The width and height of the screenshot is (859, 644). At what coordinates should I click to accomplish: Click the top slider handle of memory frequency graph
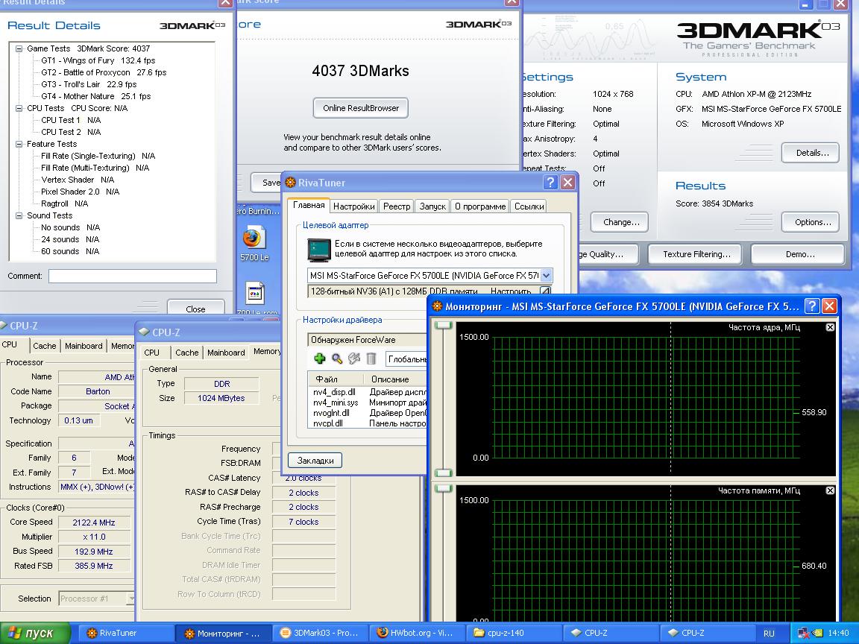coord(443,488)
